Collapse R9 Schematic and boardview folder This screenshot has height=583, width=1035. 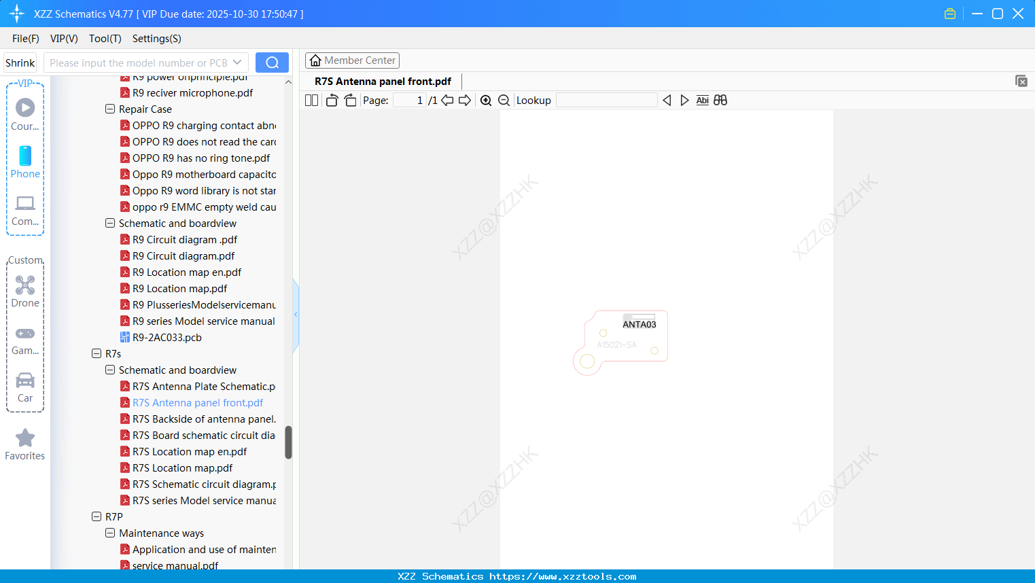(110, 223)
